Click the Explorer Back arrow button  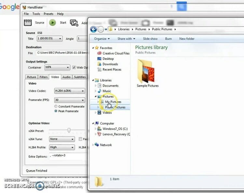93,29
